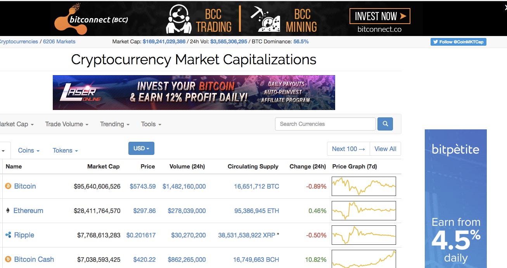Viewport: 507px width, 268px height.
Task: Click the INVEST NOW banner button
Action: [x=380, y=16]
